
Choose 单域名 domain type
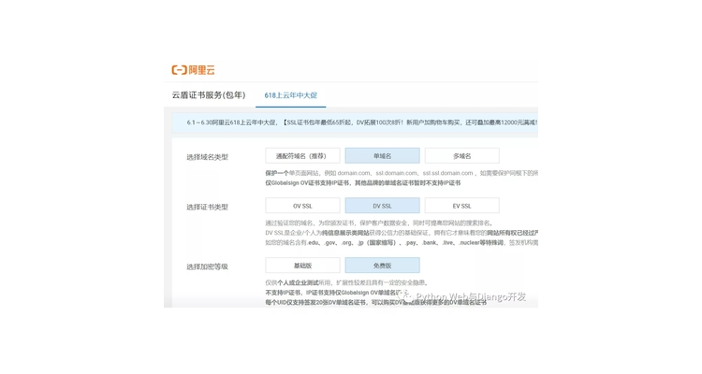tap(382, 156)
